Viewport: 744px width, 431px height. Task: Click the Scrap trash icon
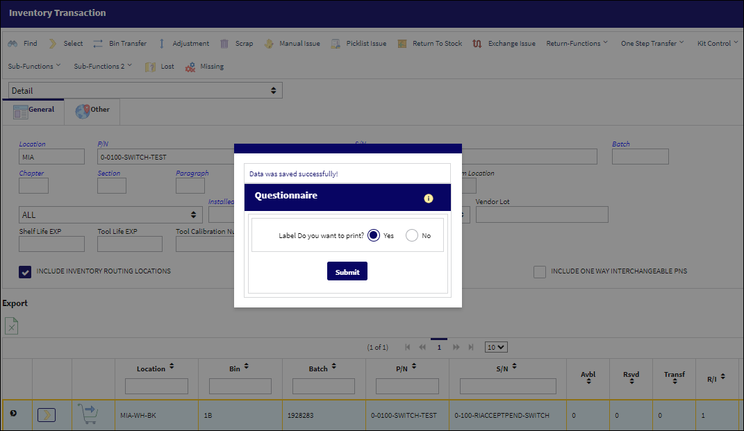(224, 44)
